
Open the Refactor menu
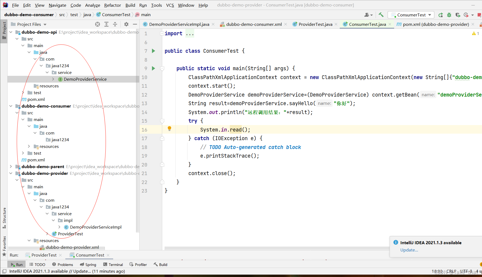tap(112, 5)
